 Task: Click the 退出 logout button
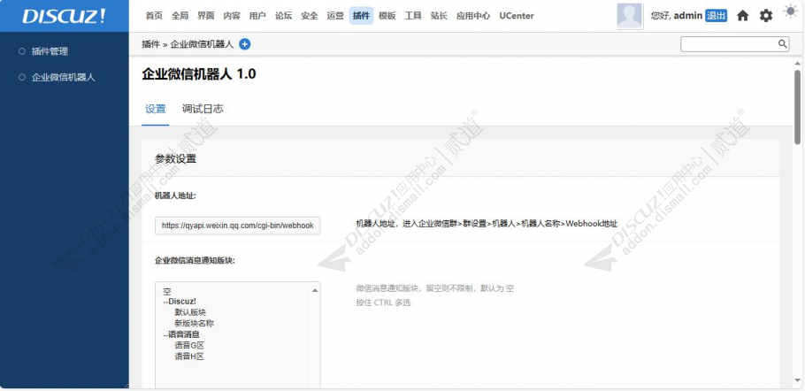tap(717, 16)
